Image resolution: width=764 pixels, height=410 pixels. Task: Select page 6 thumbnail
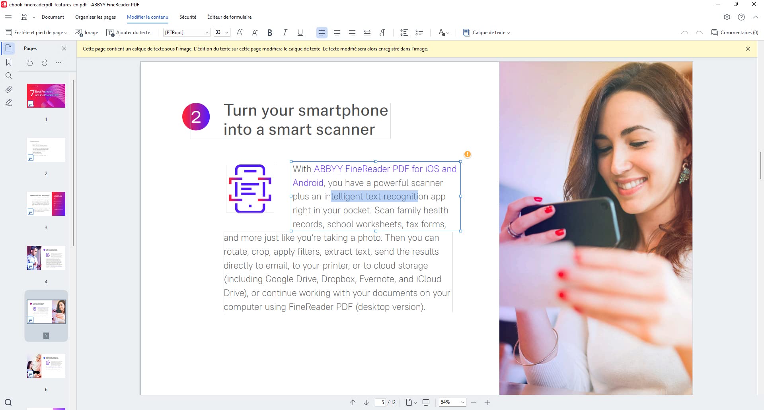tap(46, 366)
